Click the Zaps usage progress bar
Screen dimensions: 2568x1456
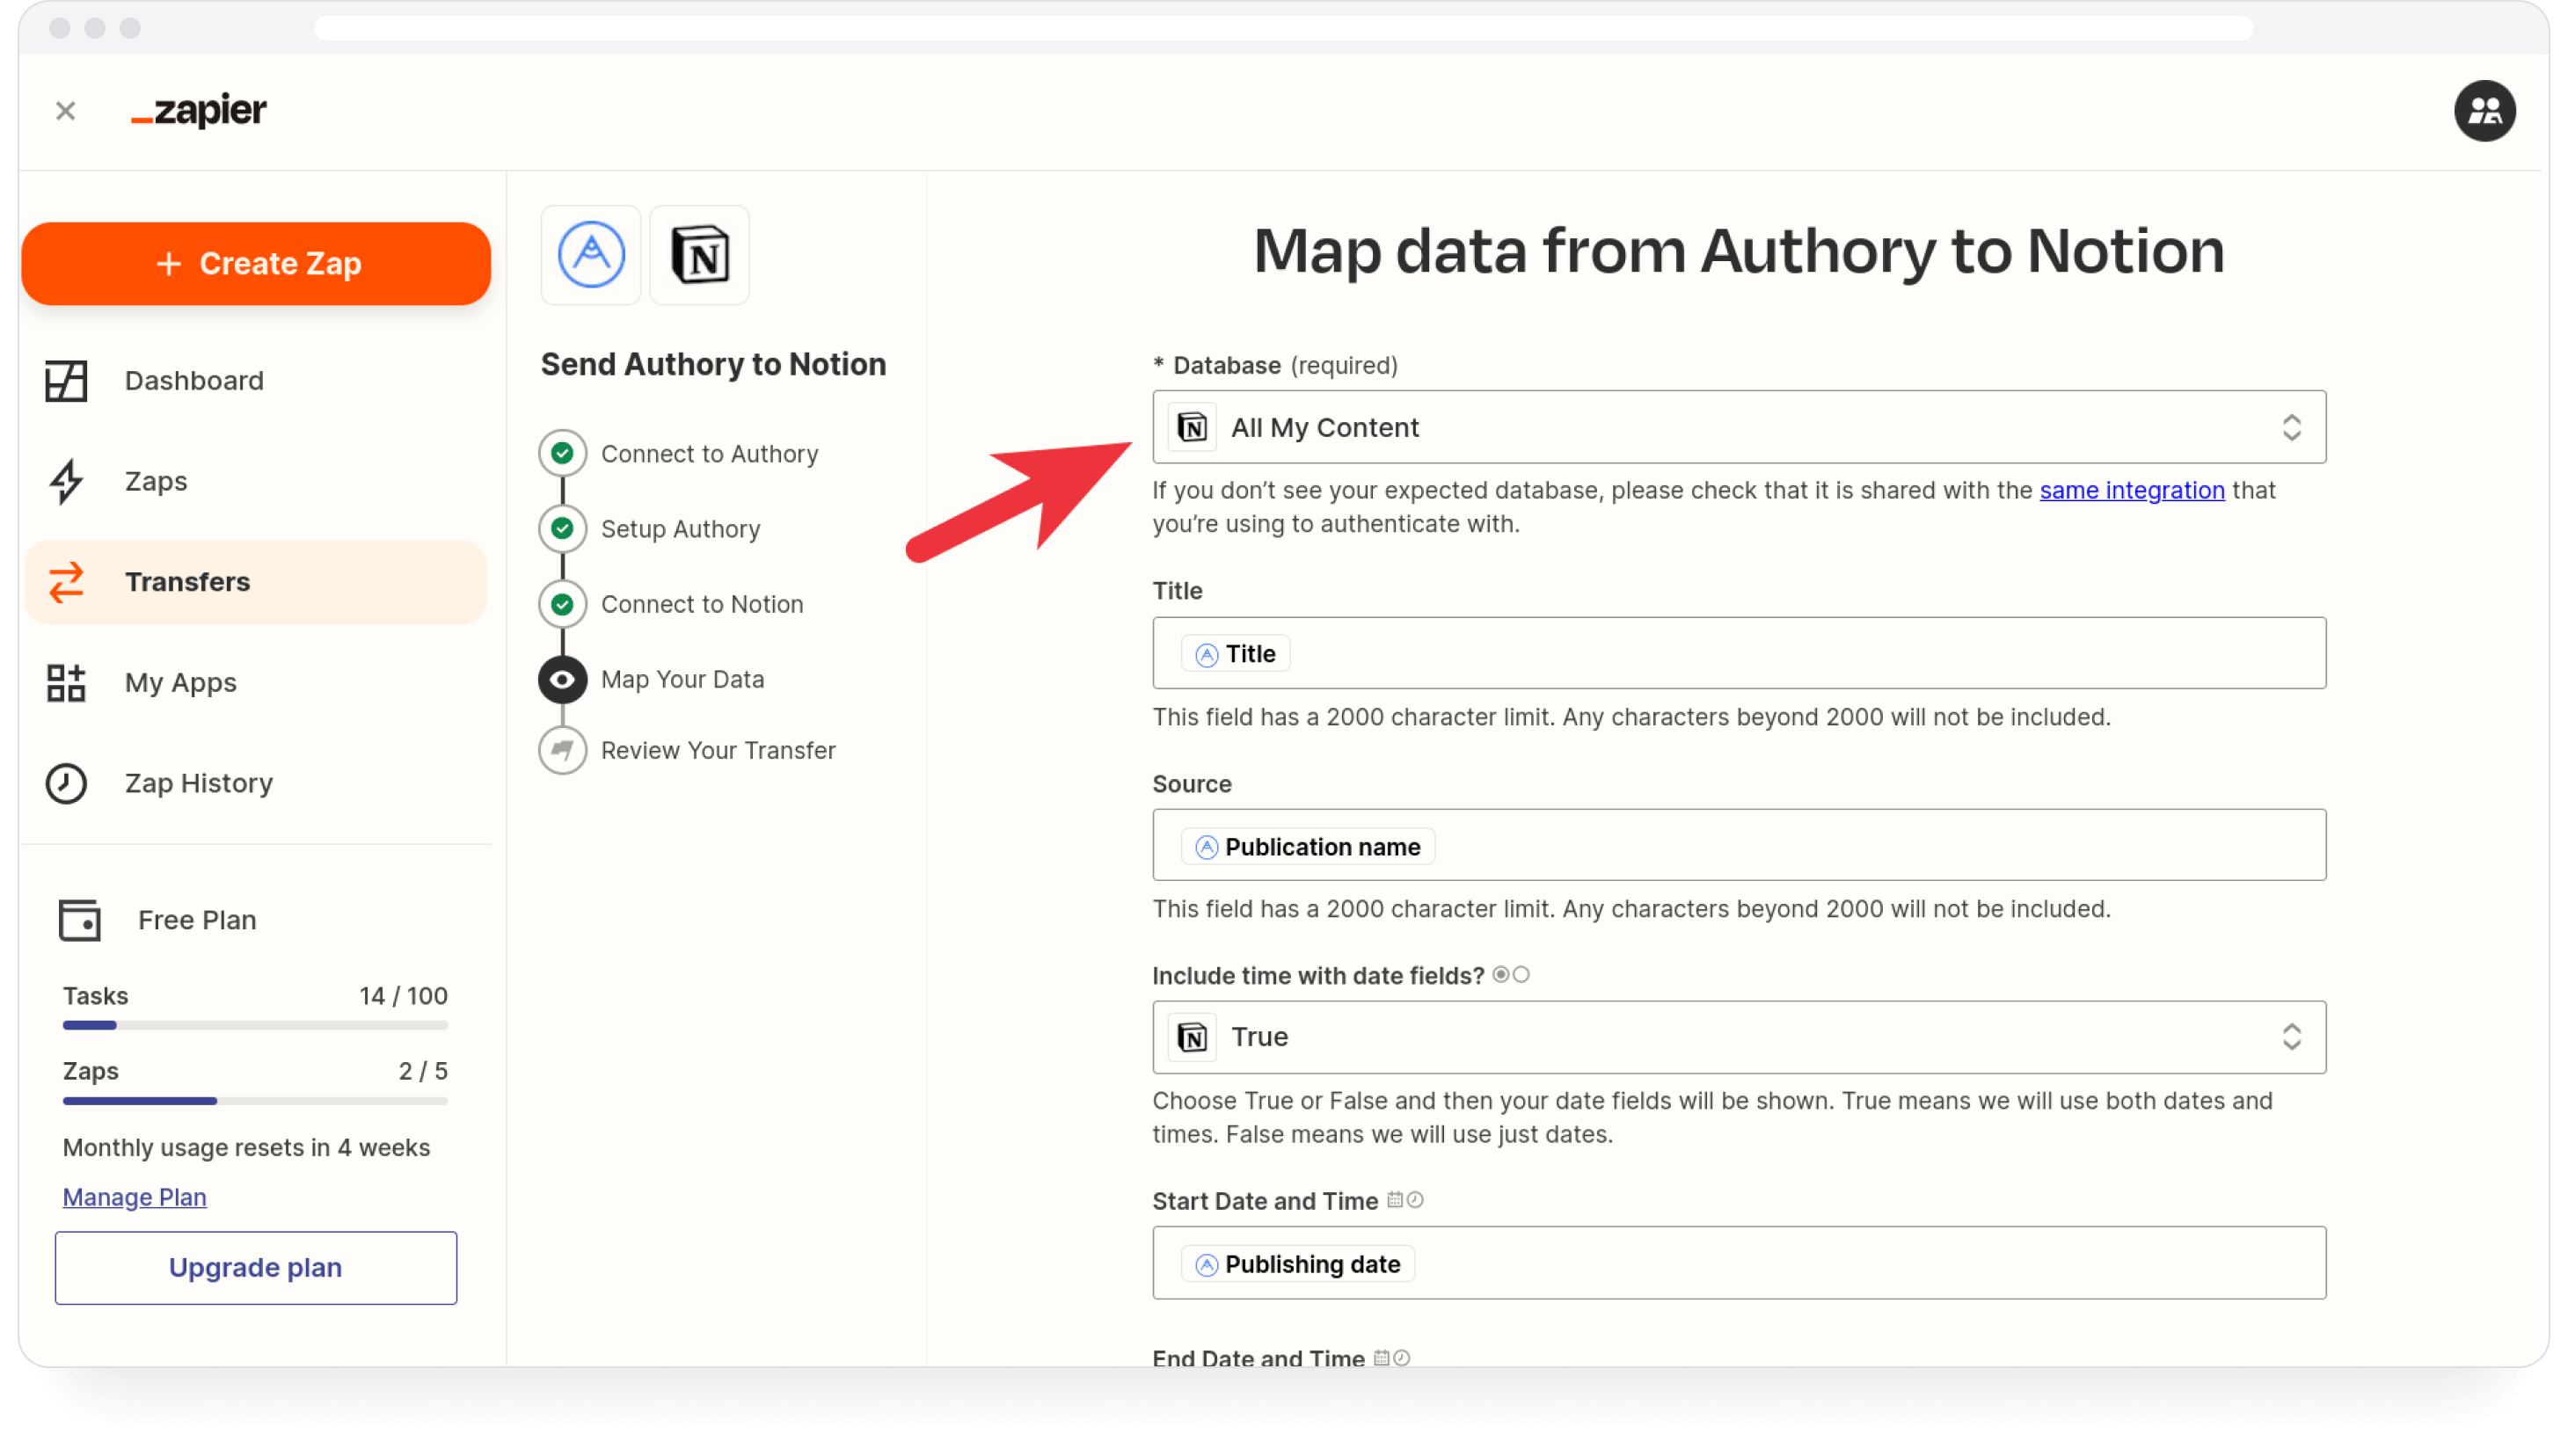pyautogui.click(x=255, y=1101)
